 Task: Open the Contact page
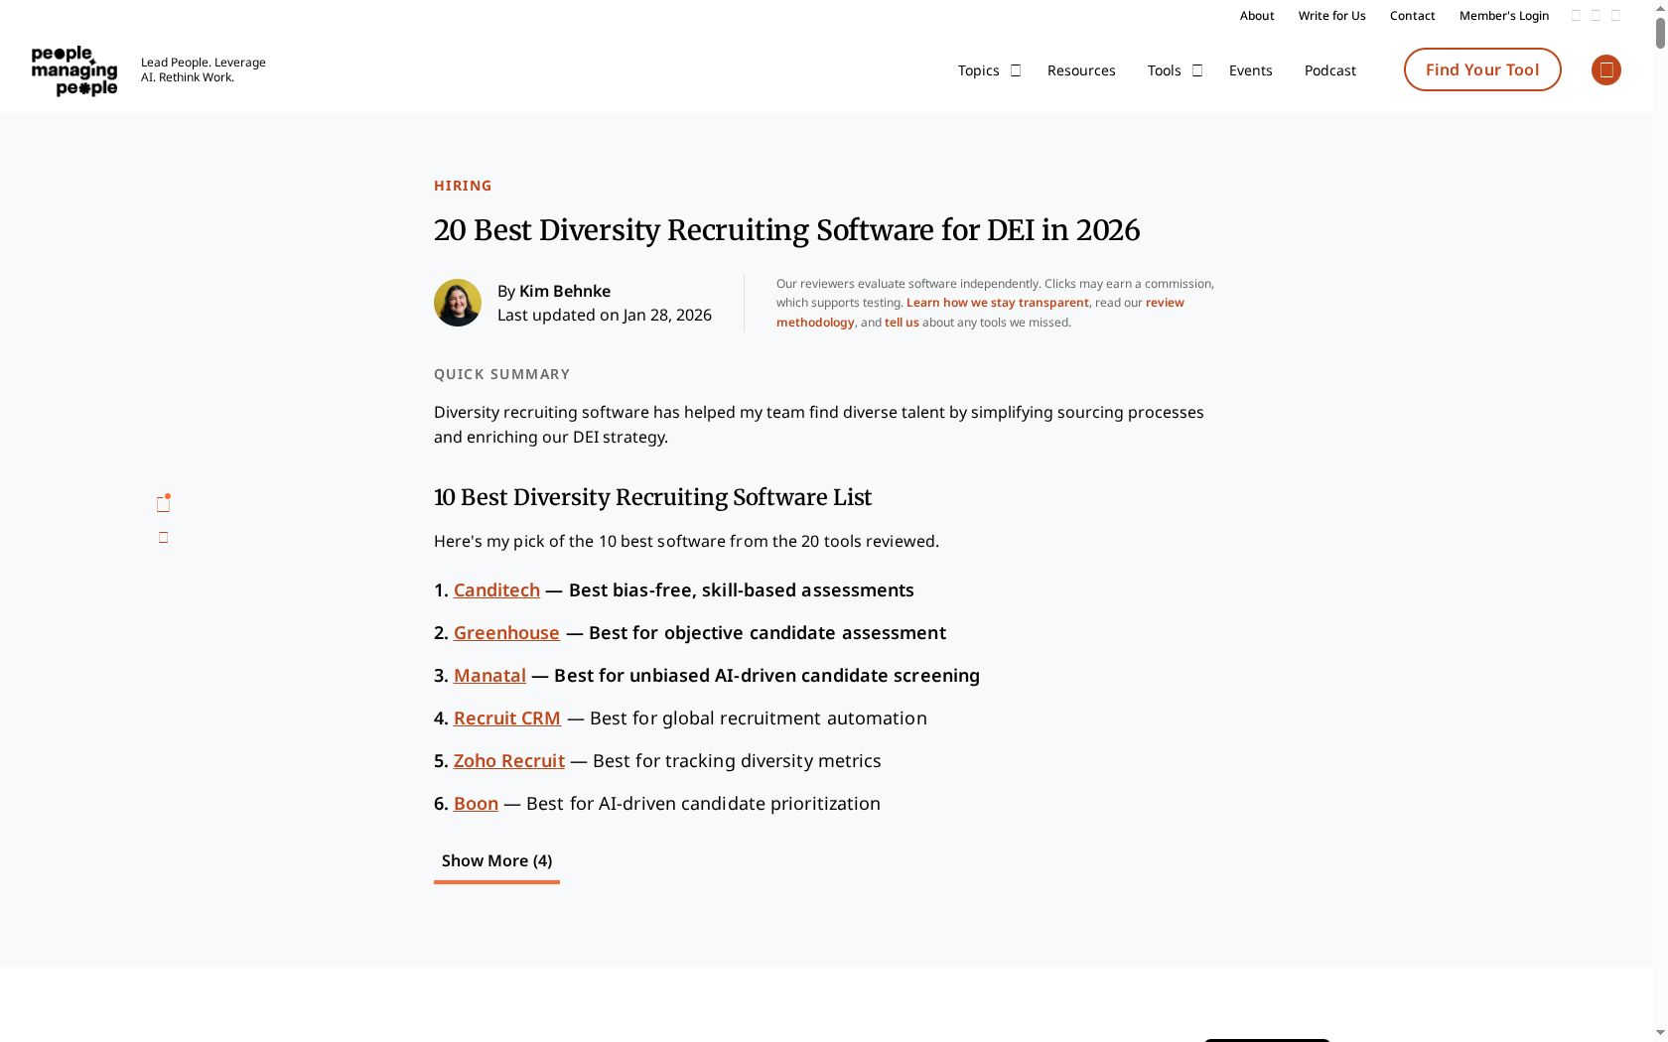[1412, 15]
